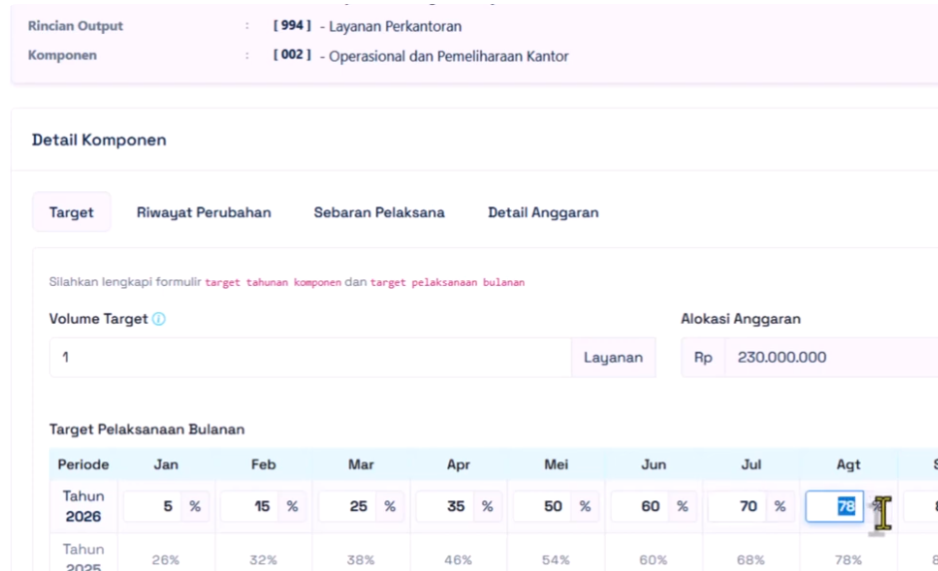Screen dimensions: 938x571
Task: Click the 2025 Mei value of 54%
Action: click(x=555, y=559)
